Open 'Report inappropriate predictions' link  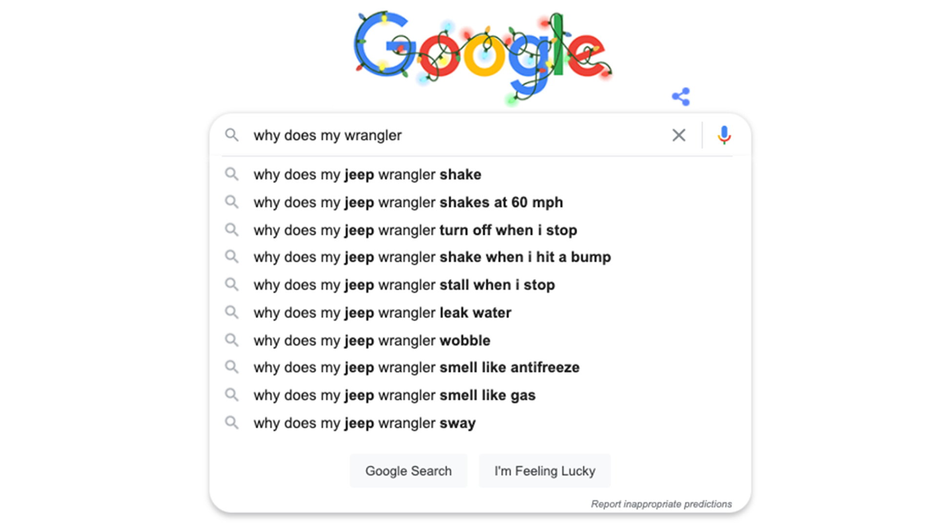[x=661, y=504]
